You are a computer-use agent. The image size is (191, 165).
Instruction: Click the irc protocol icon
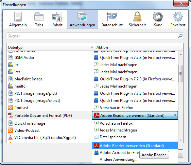tap(10, 65)
